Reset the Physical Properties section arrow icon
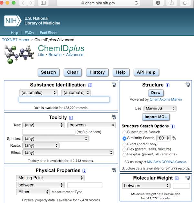Image resolution: width=194 pixels, height=203 pixels. tap(114, 170)
